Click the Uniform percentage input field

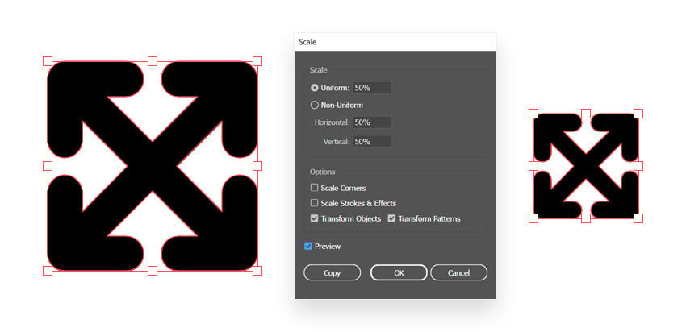point(372,88)
